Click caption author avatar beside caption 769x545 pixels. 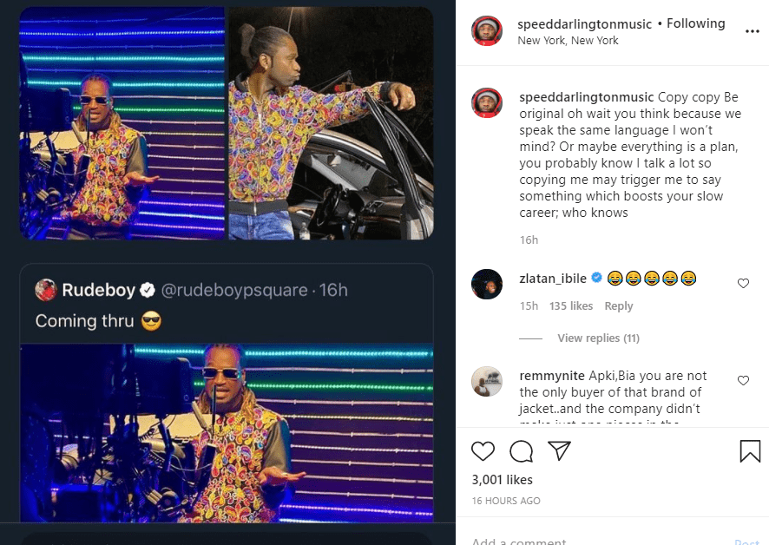click(486, 102)
